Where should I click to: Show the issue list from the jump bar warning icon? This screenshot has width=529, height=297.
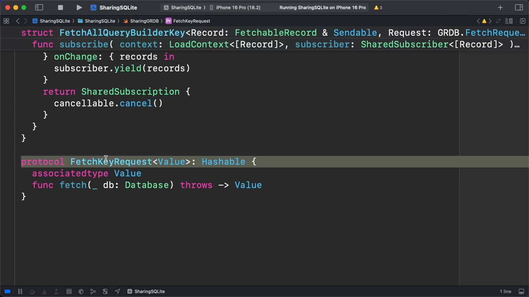pyautogui.click(x=484, y=21)
